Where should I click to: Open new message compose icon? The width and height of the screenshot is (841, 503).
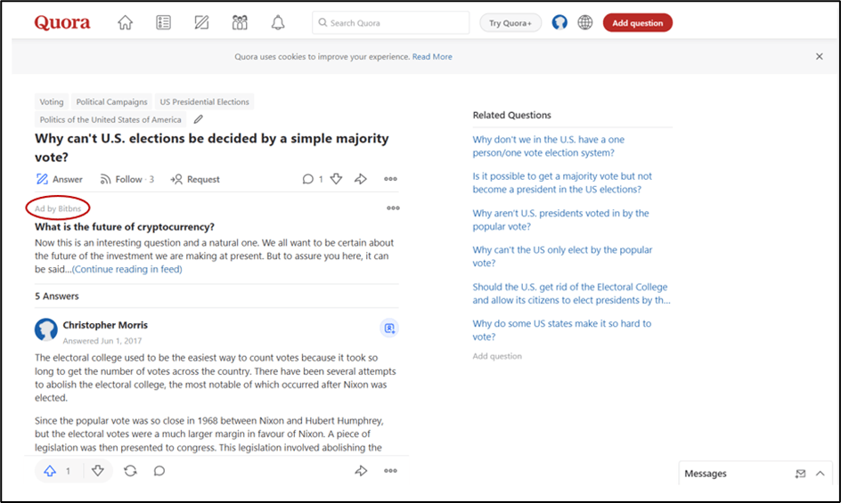(800, 474)
